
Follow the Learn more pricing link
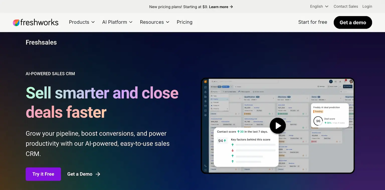coord(221,7)
